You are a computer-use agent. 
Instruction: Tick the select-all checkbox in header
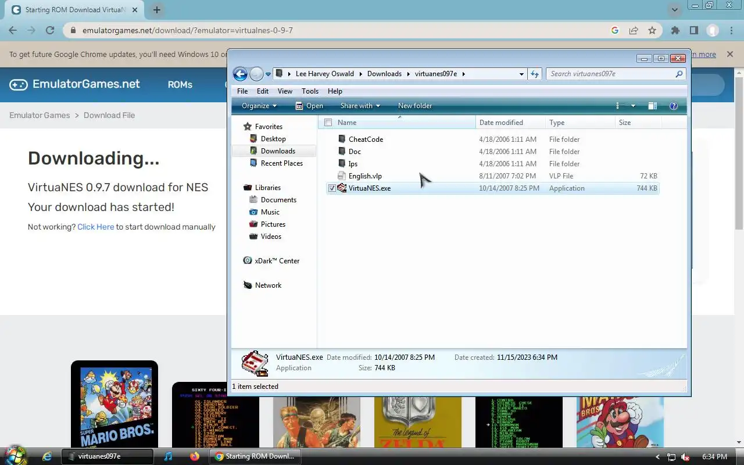[x=328, y=123]
